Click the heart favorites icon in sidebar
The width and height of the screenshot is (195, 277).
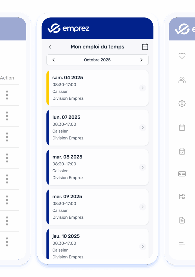[x=182, y=56]
